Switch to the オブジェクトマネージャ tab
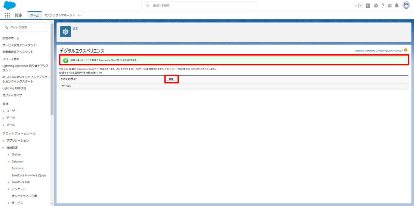Viewport: 414px width, 206px height. click(x=59, y=15)
